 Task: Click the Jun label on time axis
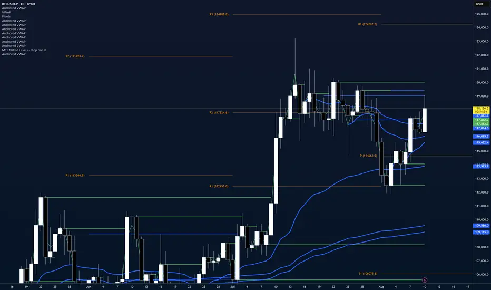pos(89,286)
